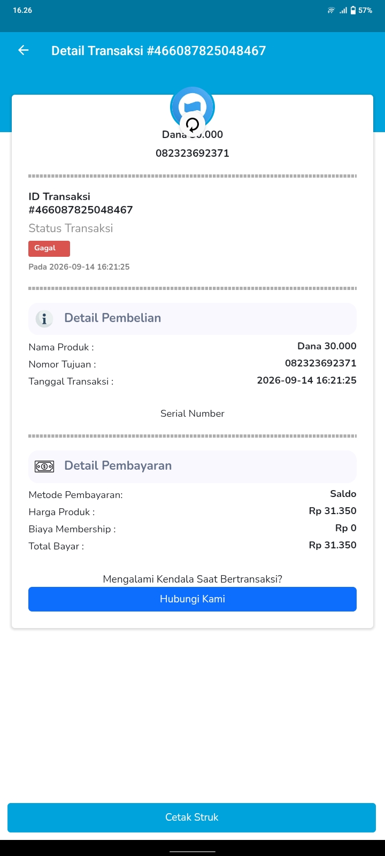Tap the destination number 082323692371 under logo
The width and height of the screenshot is (385, 856).
click(192, 153)
